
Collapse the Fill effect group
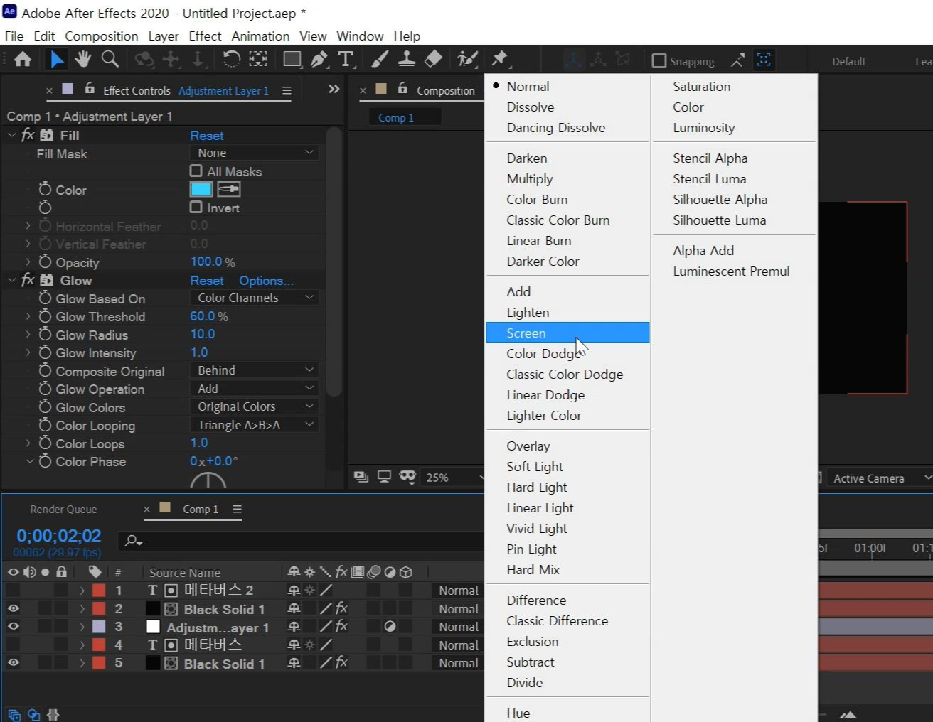click(11, 135)
